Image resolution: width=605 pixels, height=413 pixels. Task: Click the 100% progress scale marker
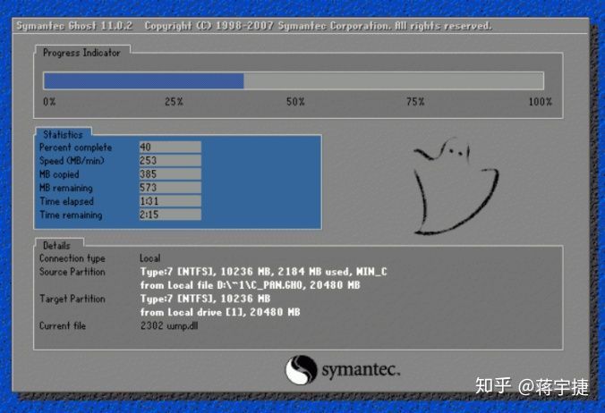click(540, 102)
